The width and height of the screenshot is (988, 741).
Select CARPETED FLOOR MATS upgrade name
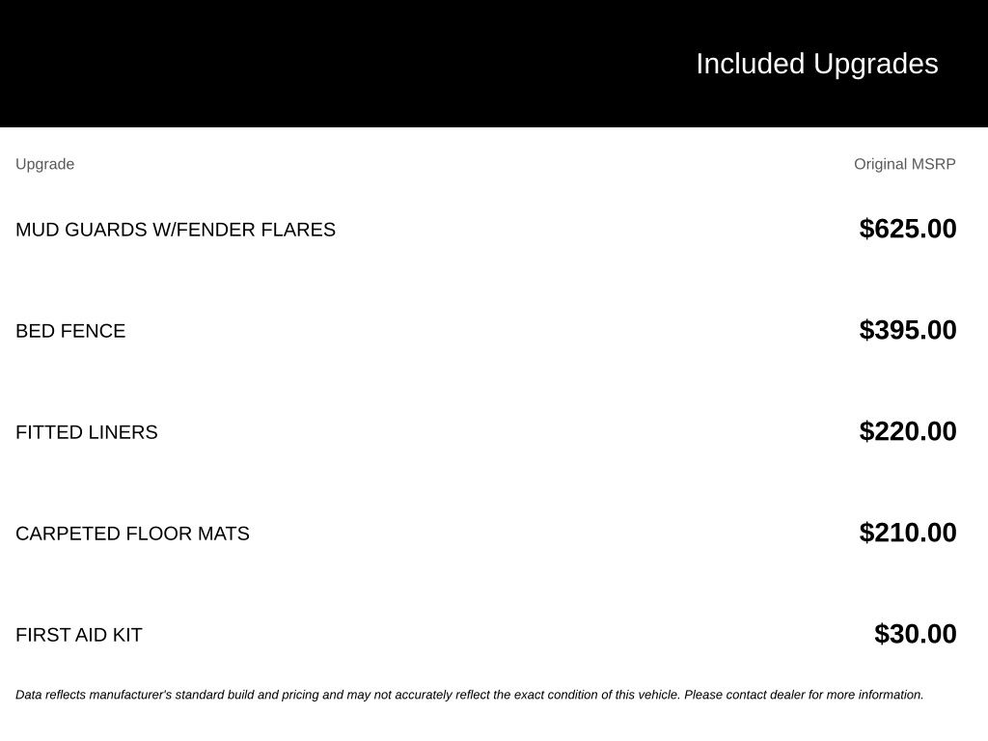[132, 534]
